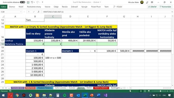Open ribbon display options icon
This screenshot has height=98, width=174.
click(152, 2)
